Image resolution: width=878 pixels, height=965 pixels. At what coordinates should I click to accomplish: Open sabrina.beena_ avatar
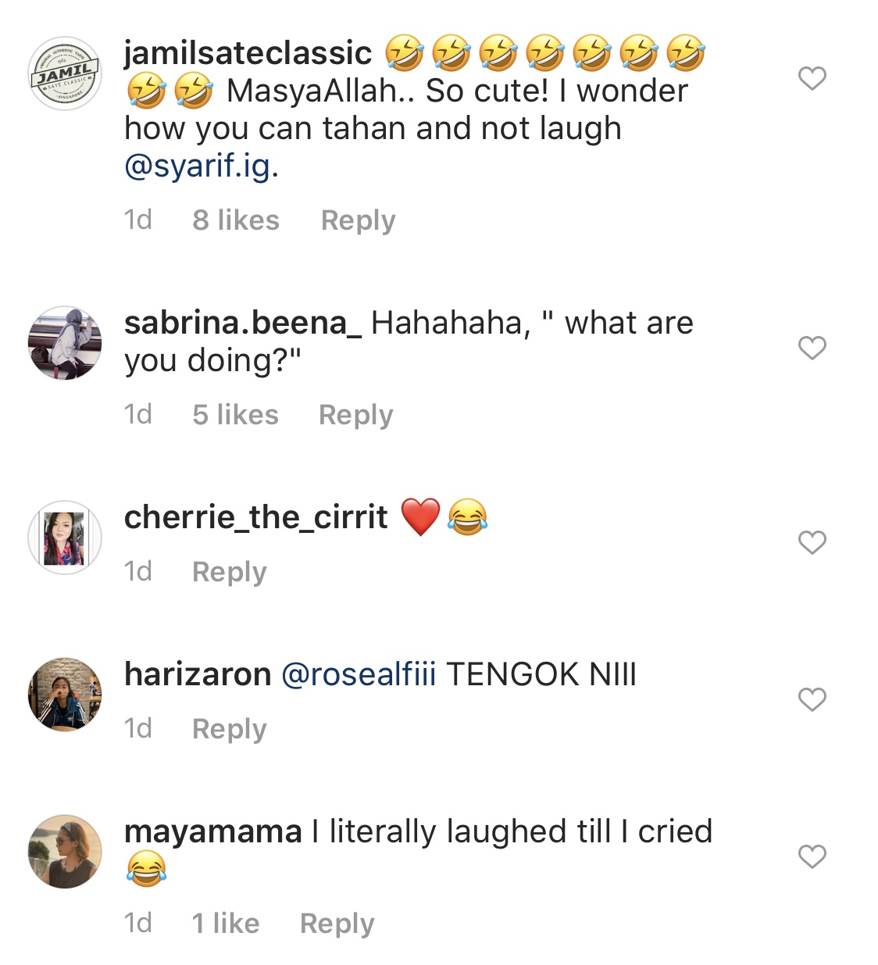(x=65, y=343)
